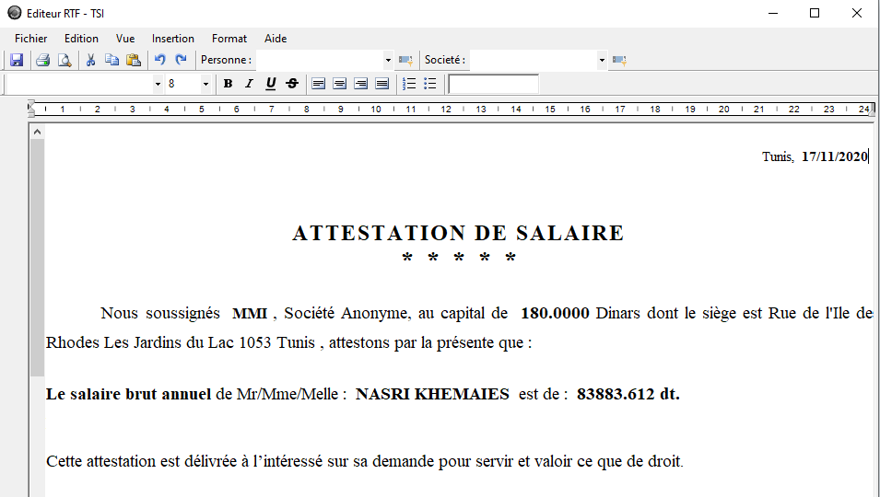Click the Editeur RTF app icon in title bar
Viewport: 880px width, 497px height.
tap(15, 13)
